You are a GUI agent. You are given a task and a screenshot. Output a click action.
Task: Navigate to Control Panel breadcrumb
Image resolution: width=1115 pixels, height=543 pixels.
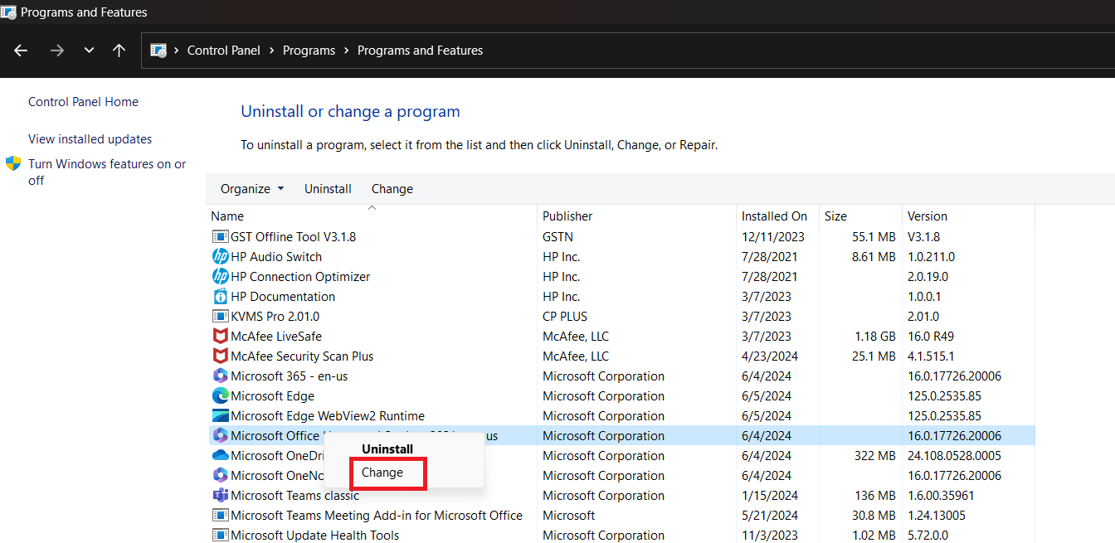pos(224,51)
